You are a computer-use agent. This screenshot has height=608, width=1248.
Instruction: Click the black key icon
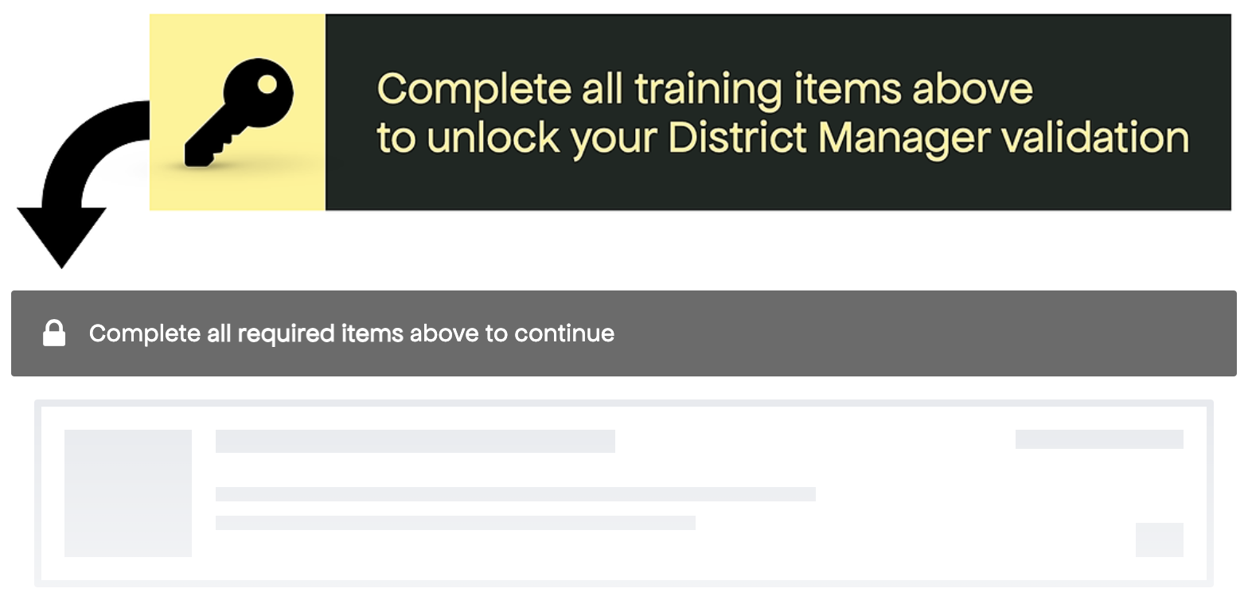pyautogui.click(x=239, y=111)
